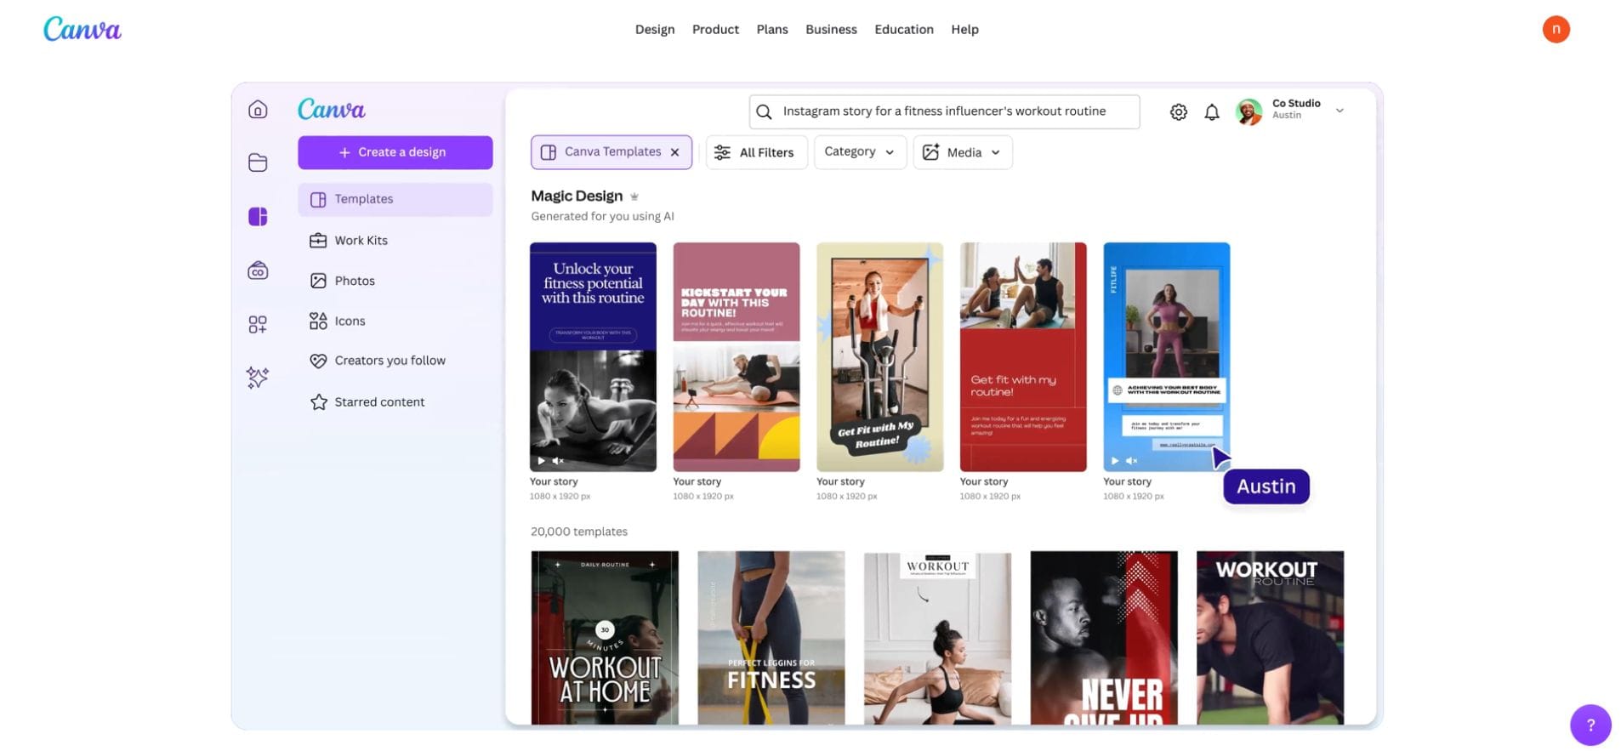Click the Canva logo in the top header
Viewport: 1621px width, 751px height.
82,29
